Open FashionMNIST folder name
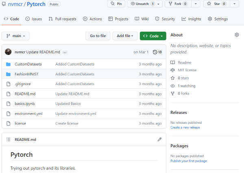 [x=26, y=74]
